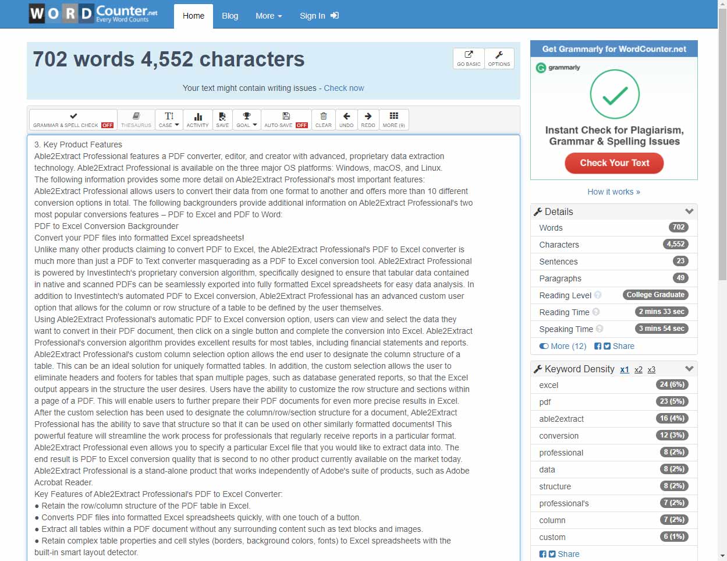This screenshot has width=727, height=561.
Task: Click the keyword 'excel' row
Action: pyautogui.click(x=614, y=385)
